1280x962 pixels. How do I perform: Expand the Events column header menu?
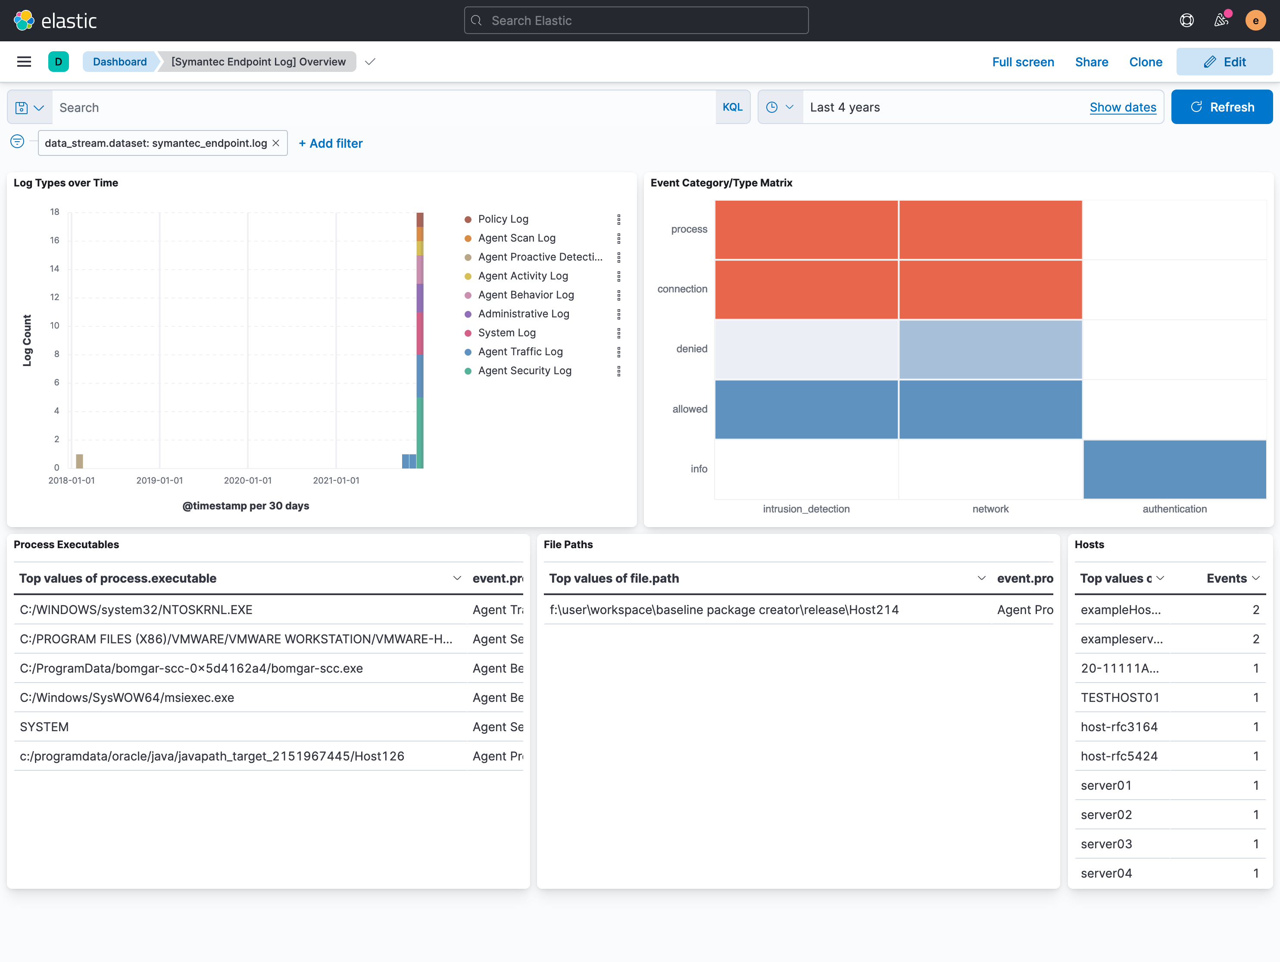pyautogui.click(x=1255, y=578)
